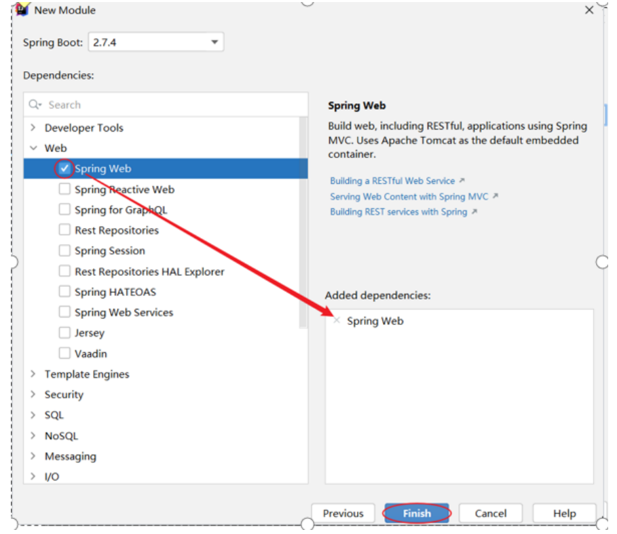Open the Spring Boot version dropdown
The height and width of the screenshot is (534, 617).
(156, 42)
